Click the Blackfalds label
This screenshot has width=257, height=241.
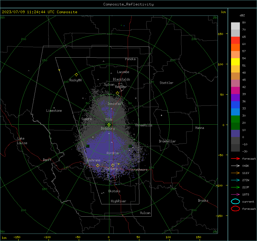pos(121,79)
